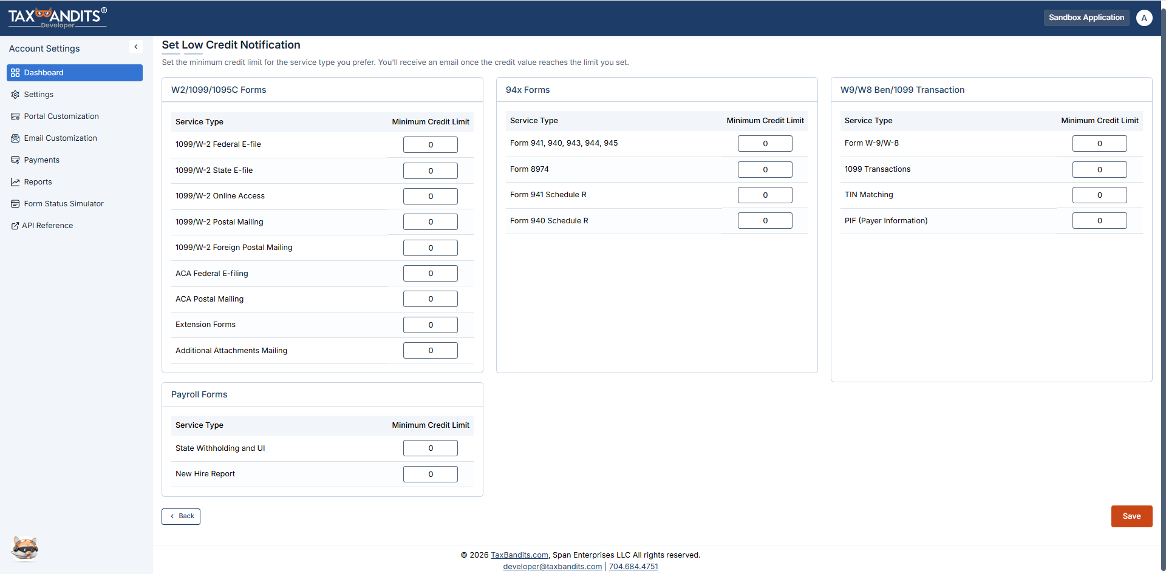This screenshot has width=1166, height=574.
Task: Edit Form 941, 940, 943, 944, 945 limit
Action: pyautogui.click(x=765, y=144)
